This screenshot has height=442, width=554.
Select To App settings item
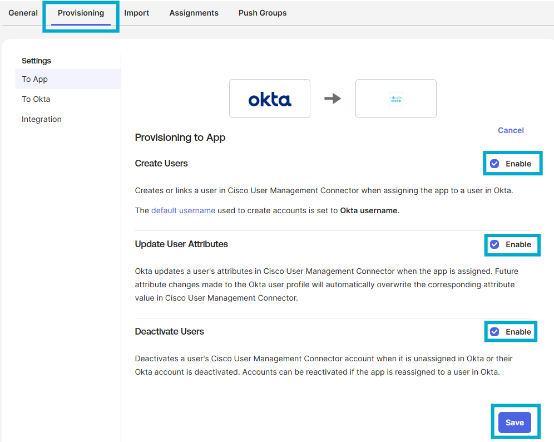point(68,79)
